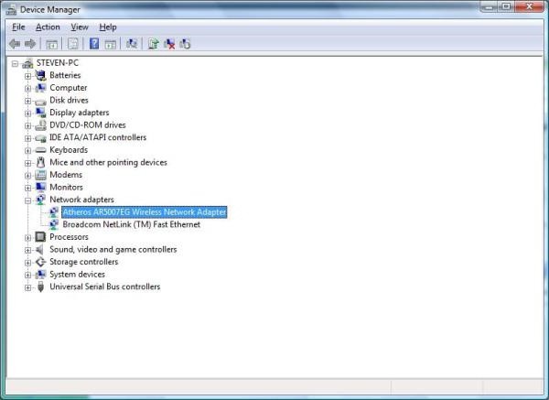This screenshot has width=549, height=400.
Task: Open the View menu
Action: click(x=80, y=27)
